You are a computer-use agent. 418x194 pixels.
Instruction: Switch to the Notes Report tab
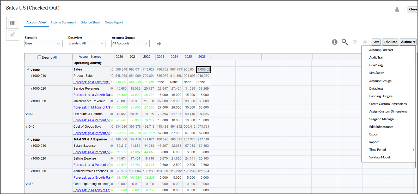(x=114, y=22)
